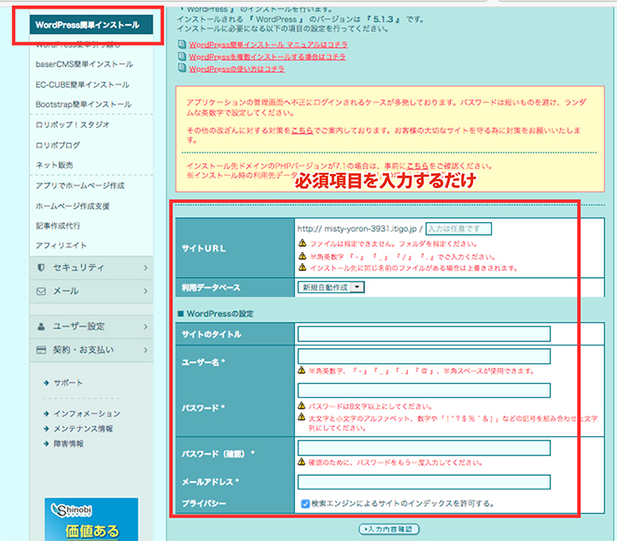The image size is (617, 541).
Task: Click warning icon beside 大文字と小文字 note
Action: pos(302,417)
